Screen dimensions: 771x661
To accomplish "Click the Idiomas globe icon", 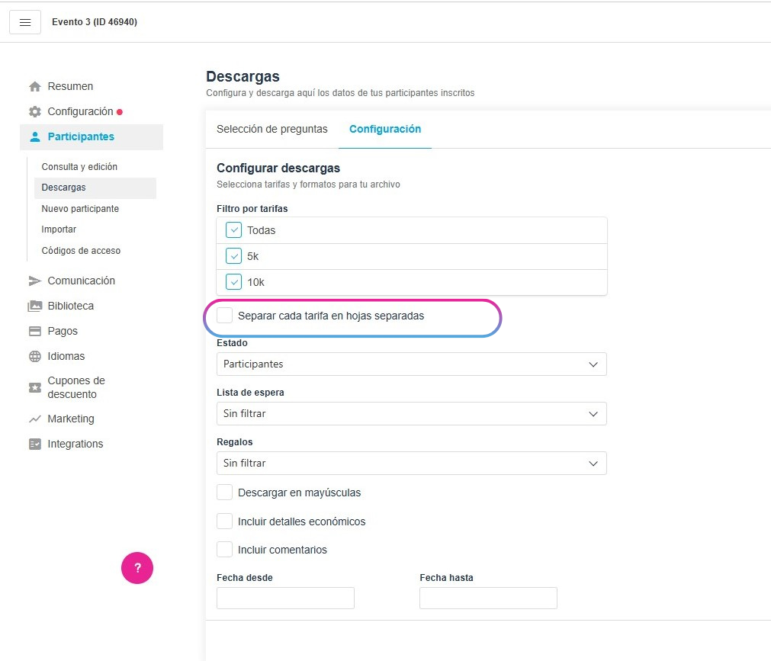I will [x=34, y=357].
